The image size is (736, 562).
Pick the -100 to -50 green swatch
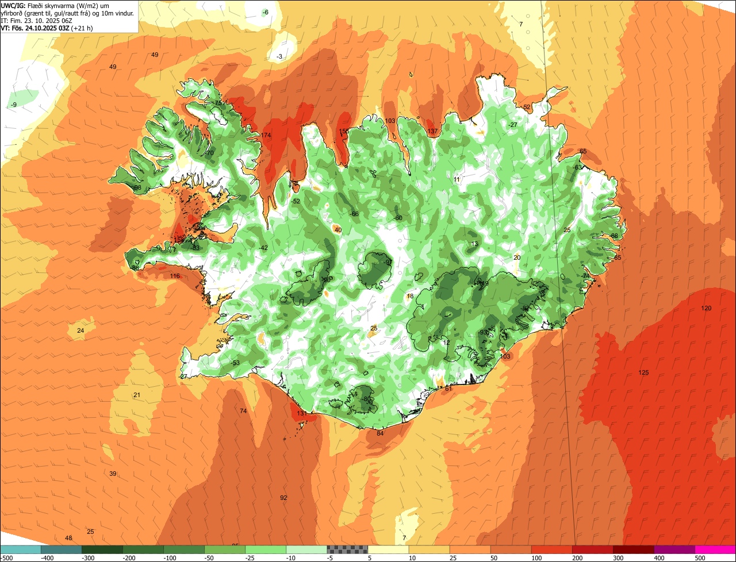pyautogui.click(x=184, y=549)
